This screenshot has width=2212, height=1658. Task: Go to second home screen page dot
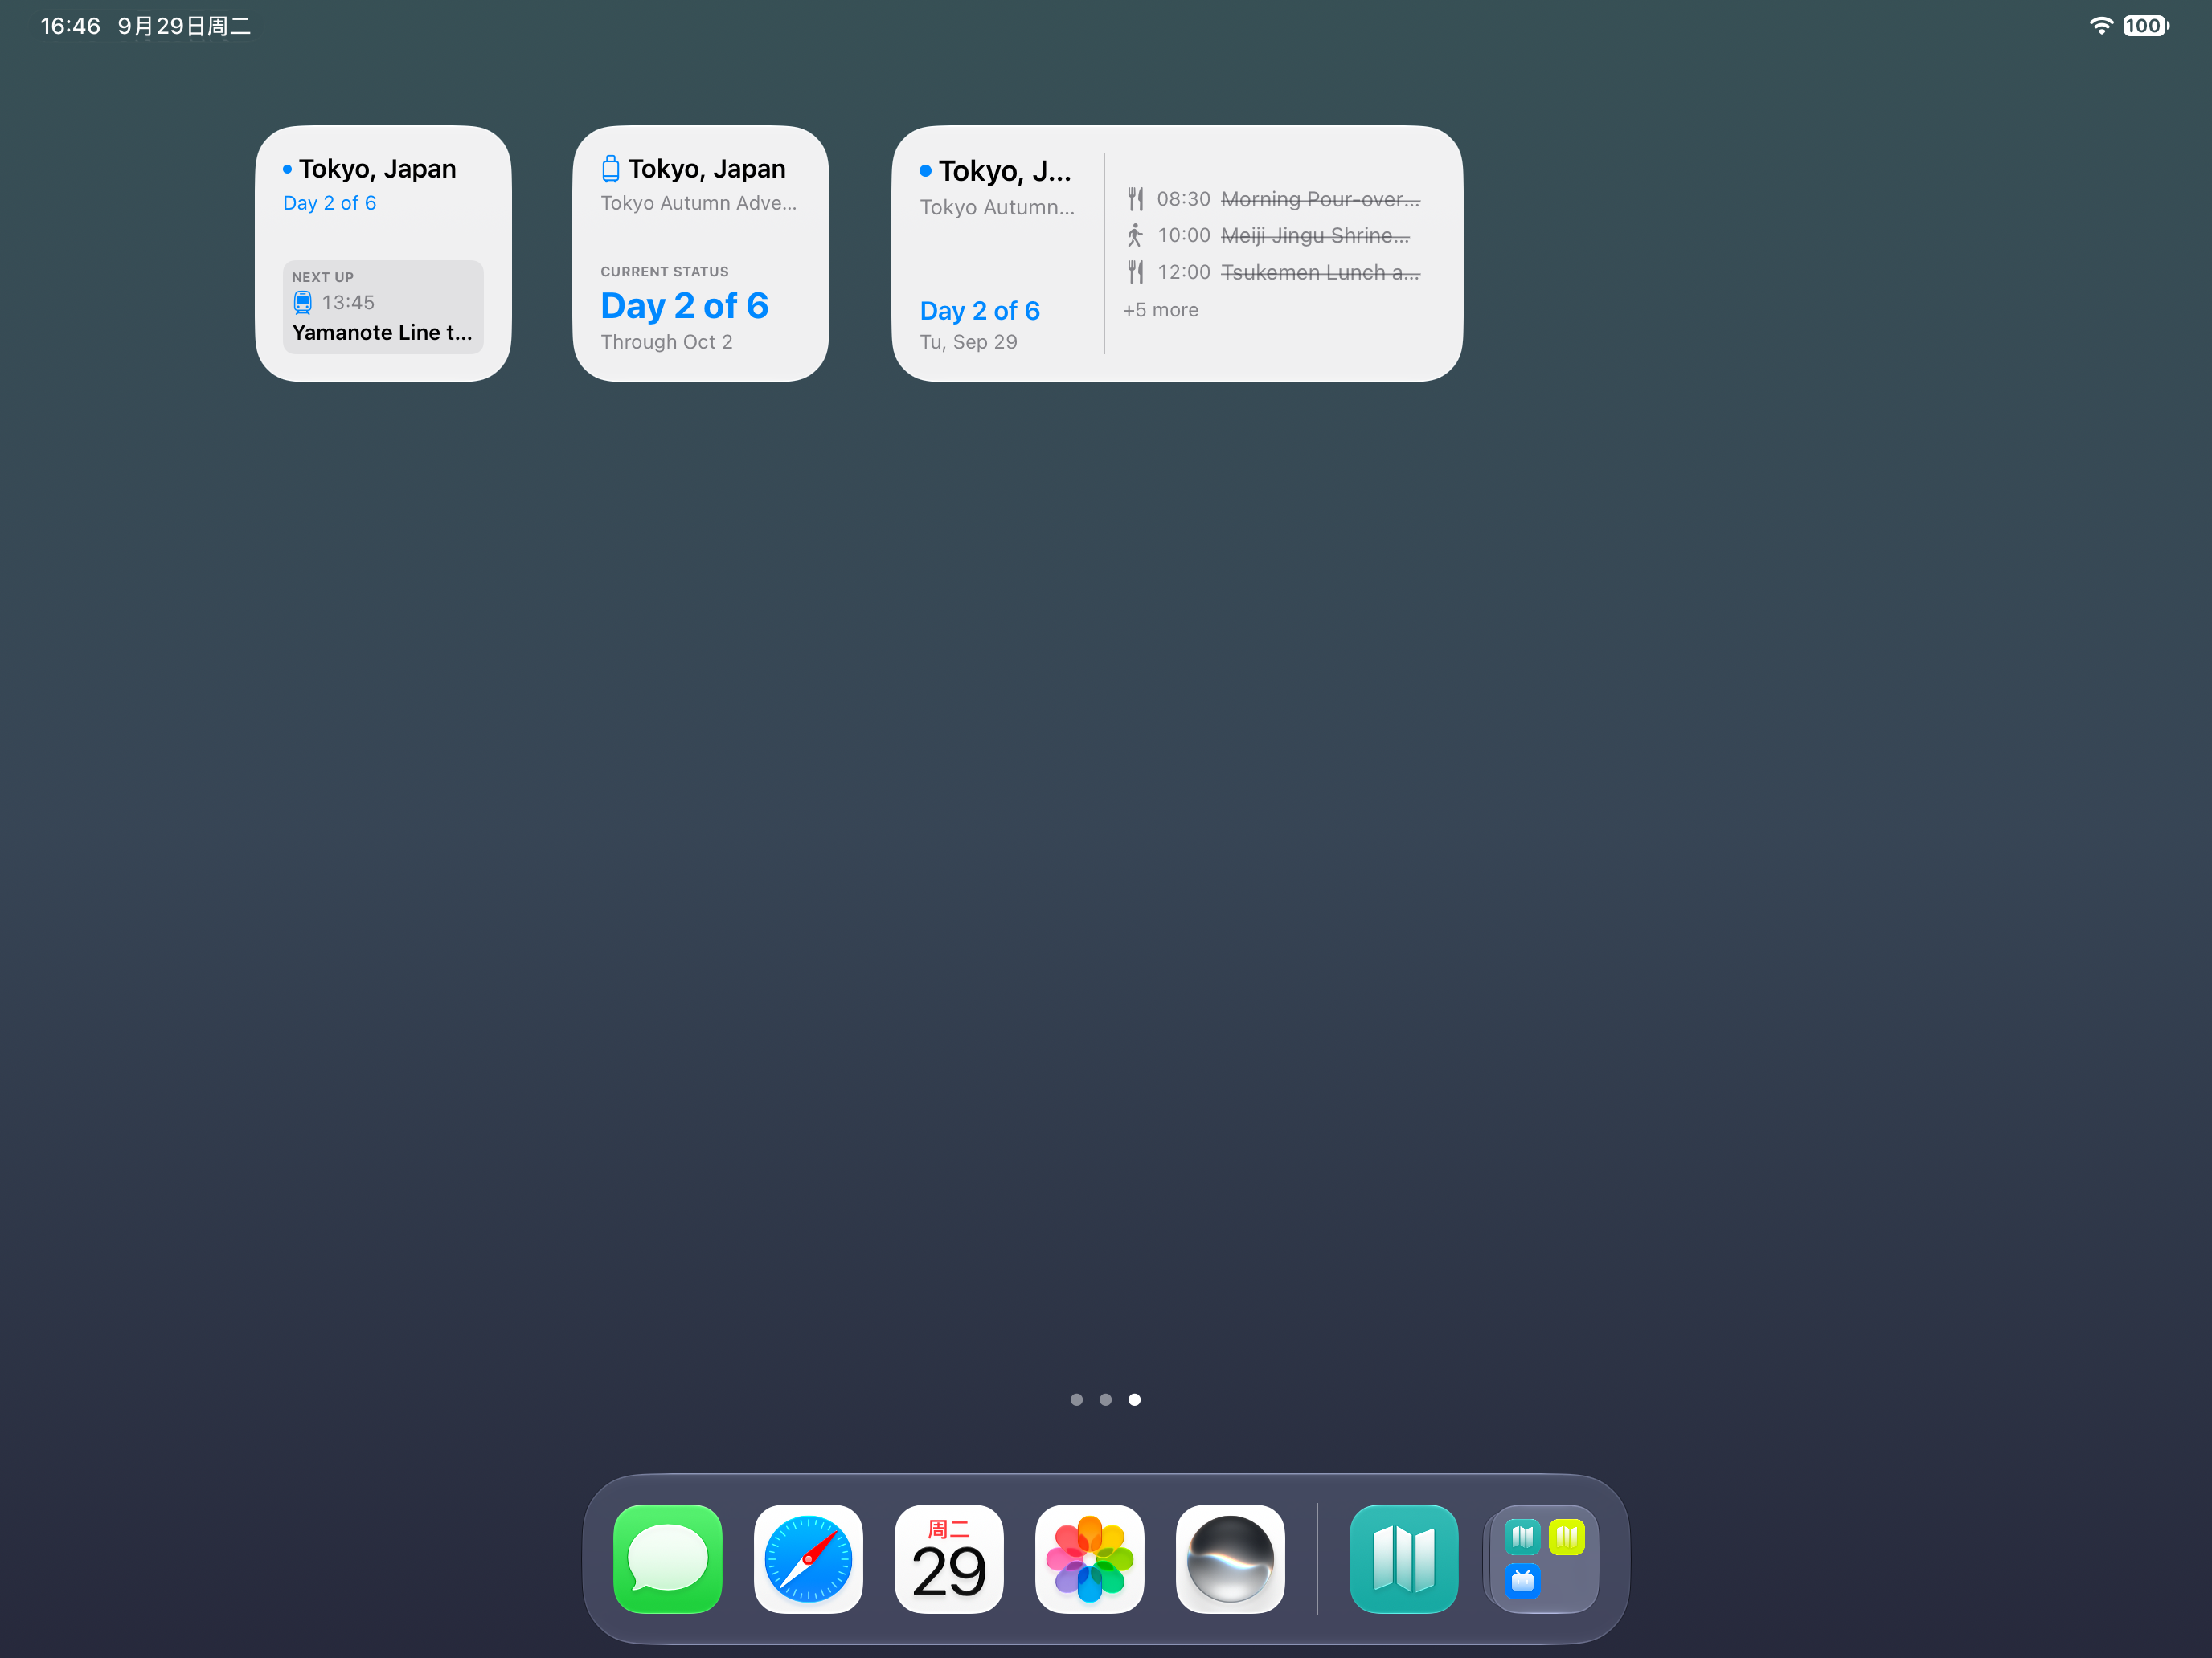click(x=1105, y=1399)
